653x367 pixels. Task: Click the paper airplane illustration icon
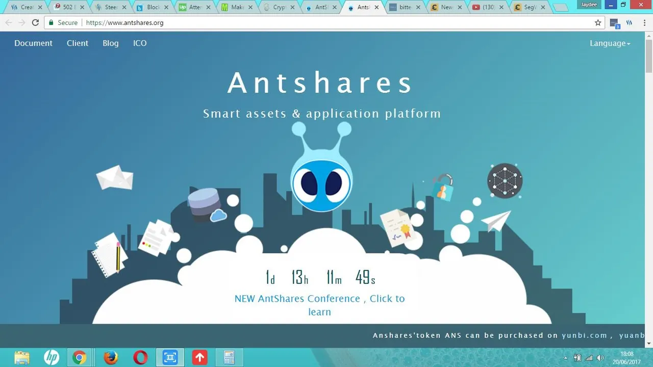pyautogui.click(x=496, y=221)
